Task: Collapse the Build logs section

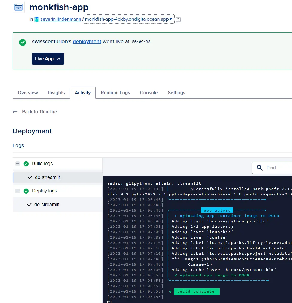Action: tap(18, 164)
